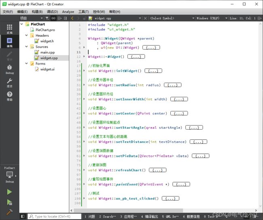Image resolution: width=263 pixels, height=220 pixels.
Task: Go back in navigation history
Action: pos(72,18)
